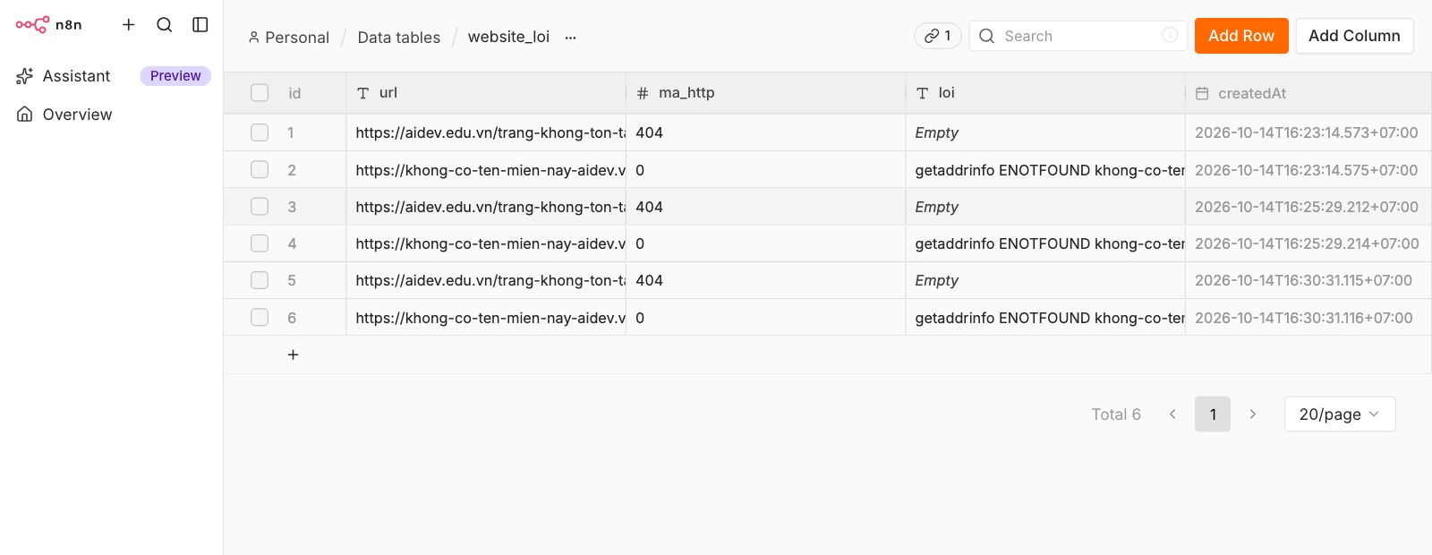Screen dimensions: 1432x555
Task: Check the checkbox for row id 4
Action: (x=260, y=243)
